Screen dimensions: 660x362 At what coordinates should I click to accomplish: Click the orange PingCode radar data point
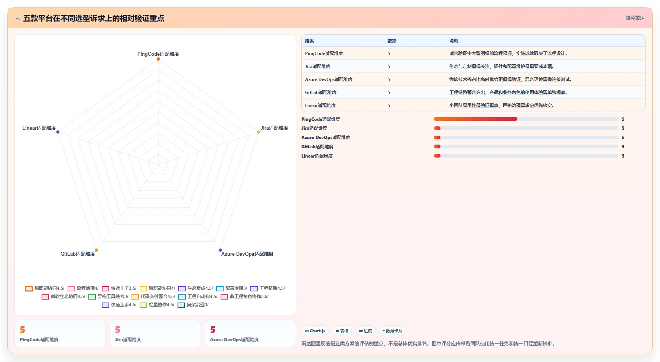(x=158, y=59)
